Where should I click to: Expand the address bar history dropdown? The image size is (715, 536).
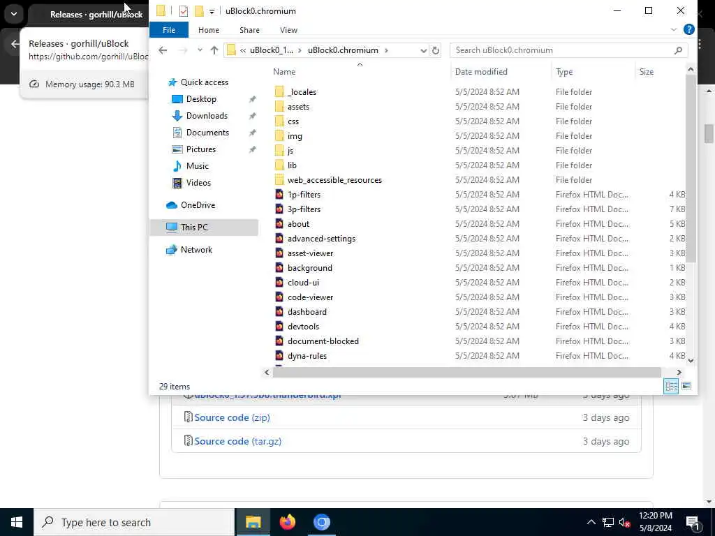(423, 50)
